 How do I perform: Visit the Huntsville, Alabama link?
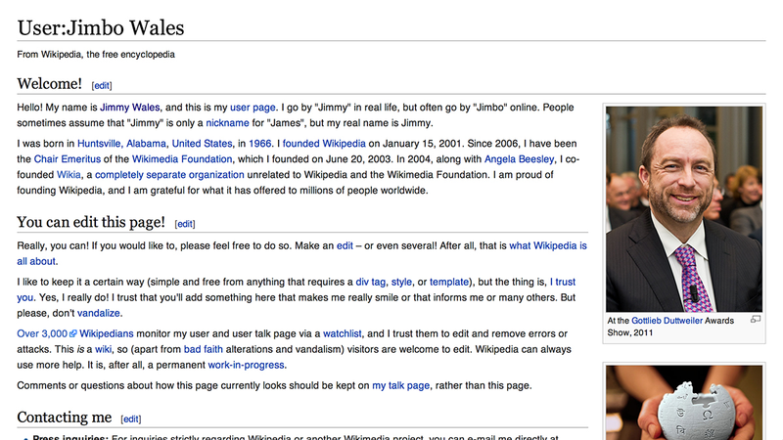coord(121,144)
